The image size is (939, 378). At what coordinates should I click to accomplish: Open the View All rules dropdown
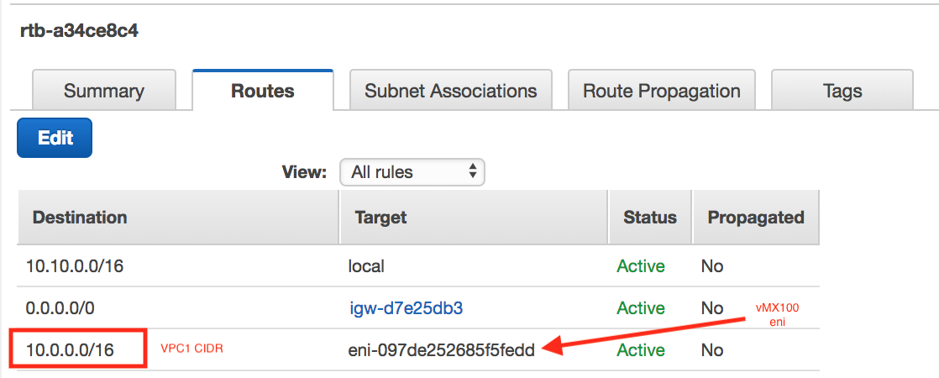pyautogui.click(x=412, y=172)
